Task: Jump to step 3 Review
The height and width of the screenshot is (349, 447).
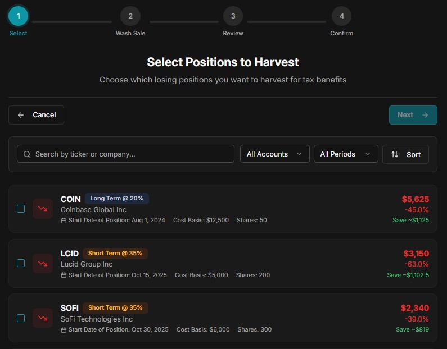Action: 233,16
